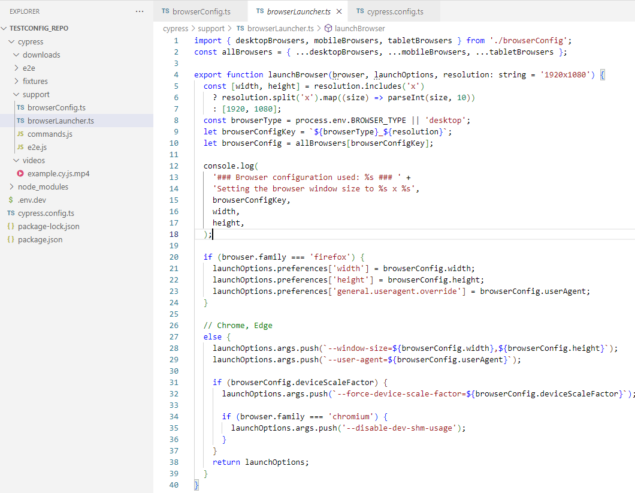Click the JS icon beside e2e.js
Image resolution: width=635 pixels, height=493 pixels.
tap(20, 147)
